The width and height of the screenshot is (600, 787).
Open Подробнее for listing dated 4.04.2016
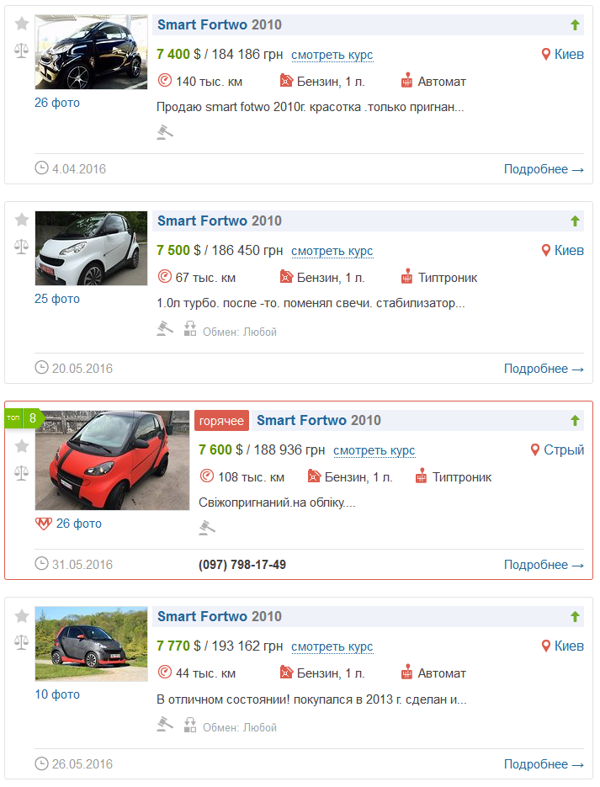tap(544, 169)
